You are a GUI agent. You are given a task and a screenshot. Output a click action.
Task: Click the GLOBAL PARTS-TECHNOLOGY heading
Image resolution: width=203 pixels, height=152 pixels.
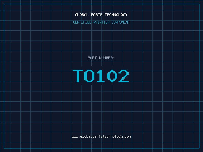[x=101, y=15]
